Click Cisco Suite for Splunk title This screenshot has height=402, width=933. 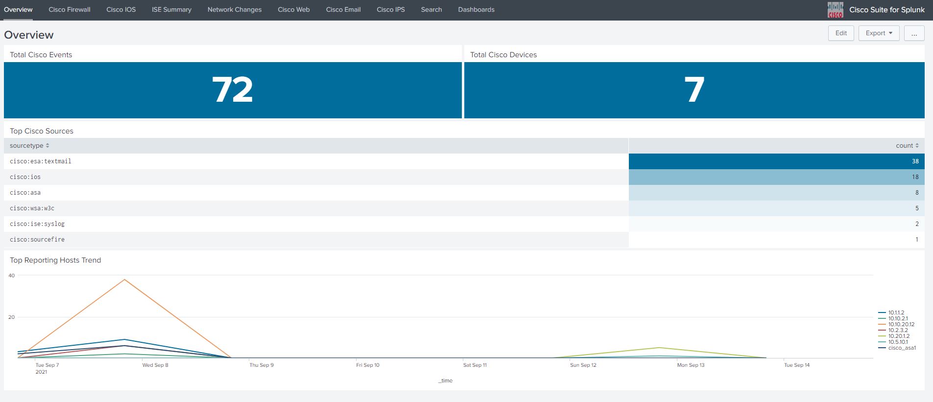(x=887, y=10)
